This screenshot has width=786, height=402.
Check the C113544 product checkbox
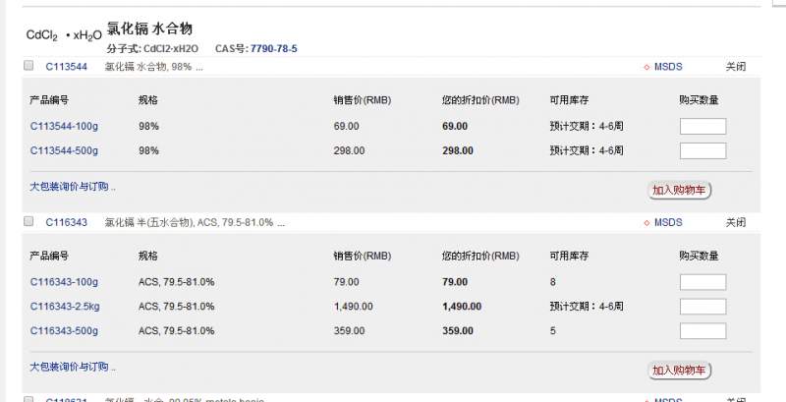click(x=28, y=67)
